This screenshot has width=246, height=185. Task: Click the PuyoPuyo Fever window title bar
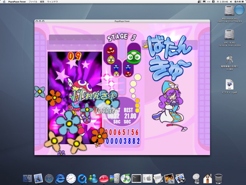(122, 21)
